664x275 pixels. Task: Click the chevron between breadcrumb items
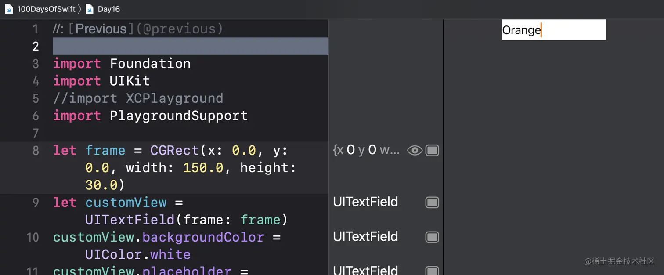click(x=80, y=9)
